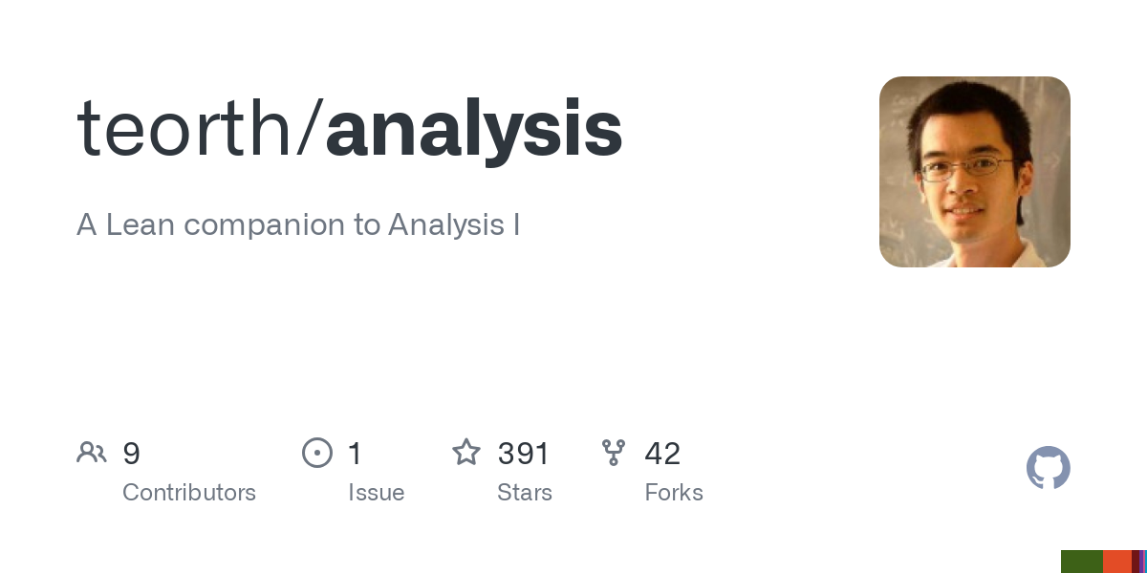The image size is (1147, 573).
Task: Select the 'Contributors' label
Action: [189, 493]
